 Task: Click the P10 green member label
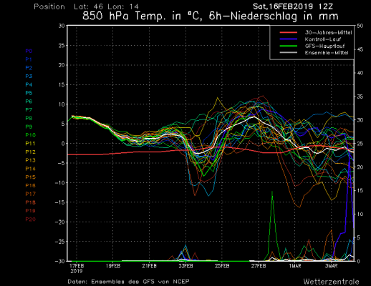(x=31, y=135)
